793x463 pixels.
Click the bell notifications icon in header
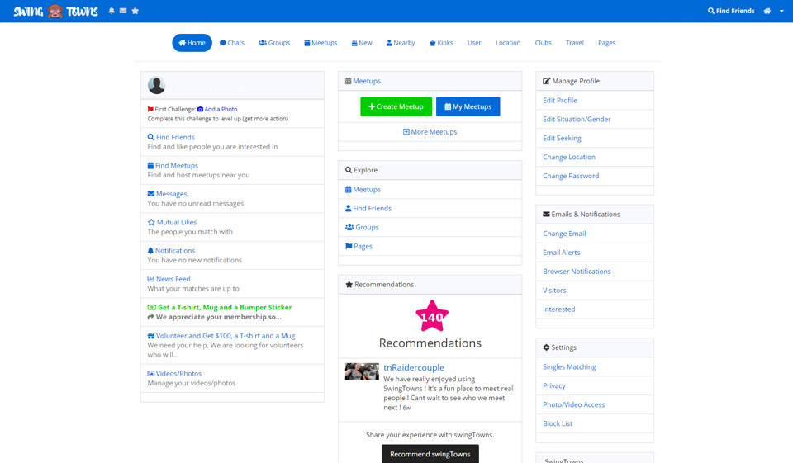point(112,11)
